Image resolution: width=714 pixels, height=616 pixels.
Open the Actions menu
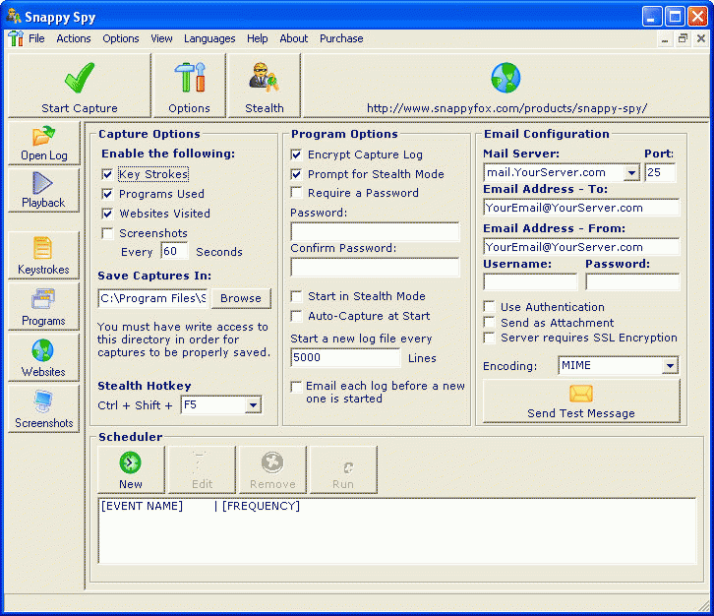[x=74, y=38]
